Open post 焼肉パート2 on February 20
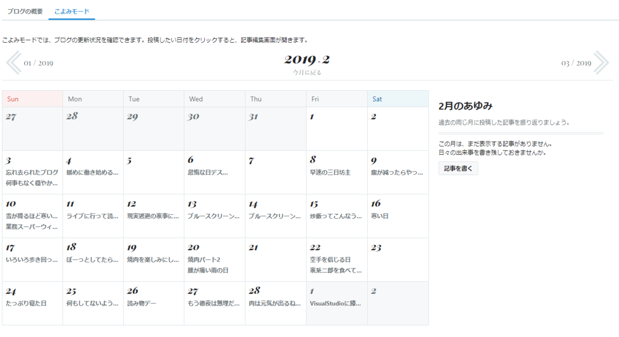 click(x=204, y=260)
